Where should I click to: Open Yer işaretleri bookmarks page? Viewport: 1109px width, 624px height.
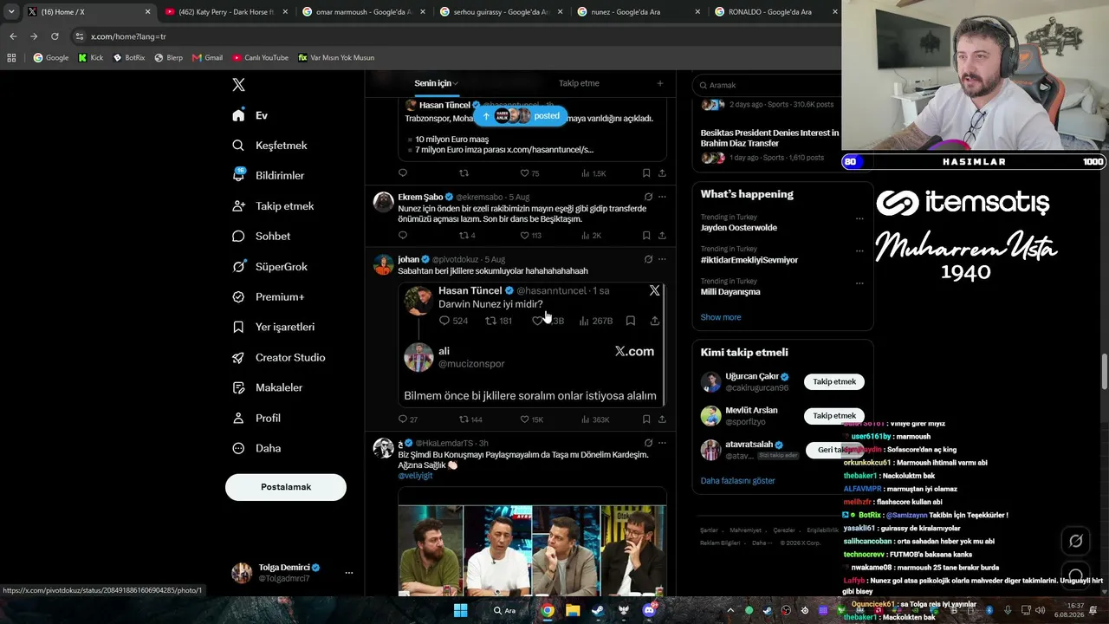pyautogui.click(x=273, y=327)
